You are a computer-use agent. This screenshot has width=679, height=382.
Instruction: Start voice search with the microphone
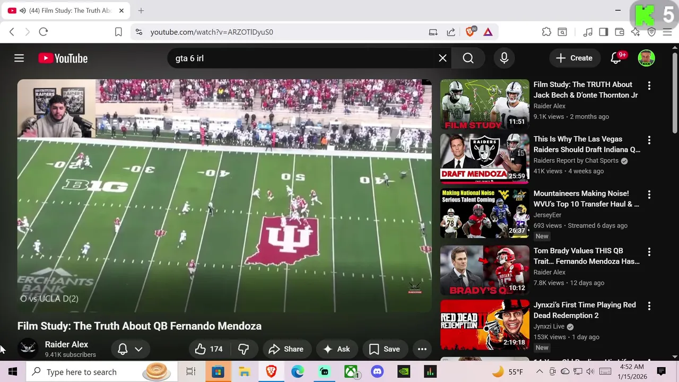click(504, 58)
